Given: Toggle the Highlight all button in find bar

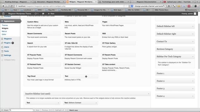Looking at the screenshot, I should pyautogui.click(x=58, y=110).
